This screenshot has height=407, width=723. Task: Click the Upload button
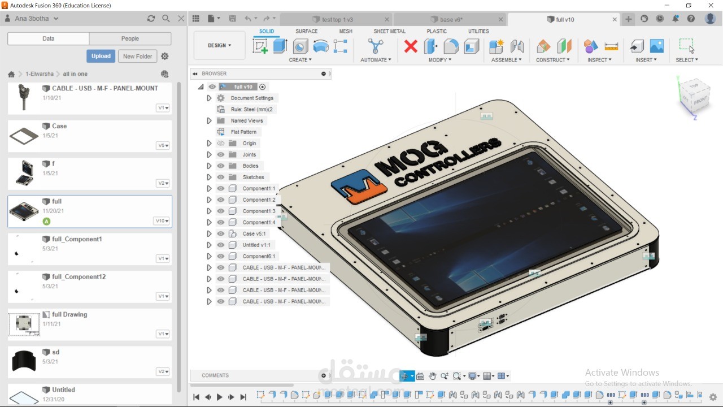click(101, 57)
